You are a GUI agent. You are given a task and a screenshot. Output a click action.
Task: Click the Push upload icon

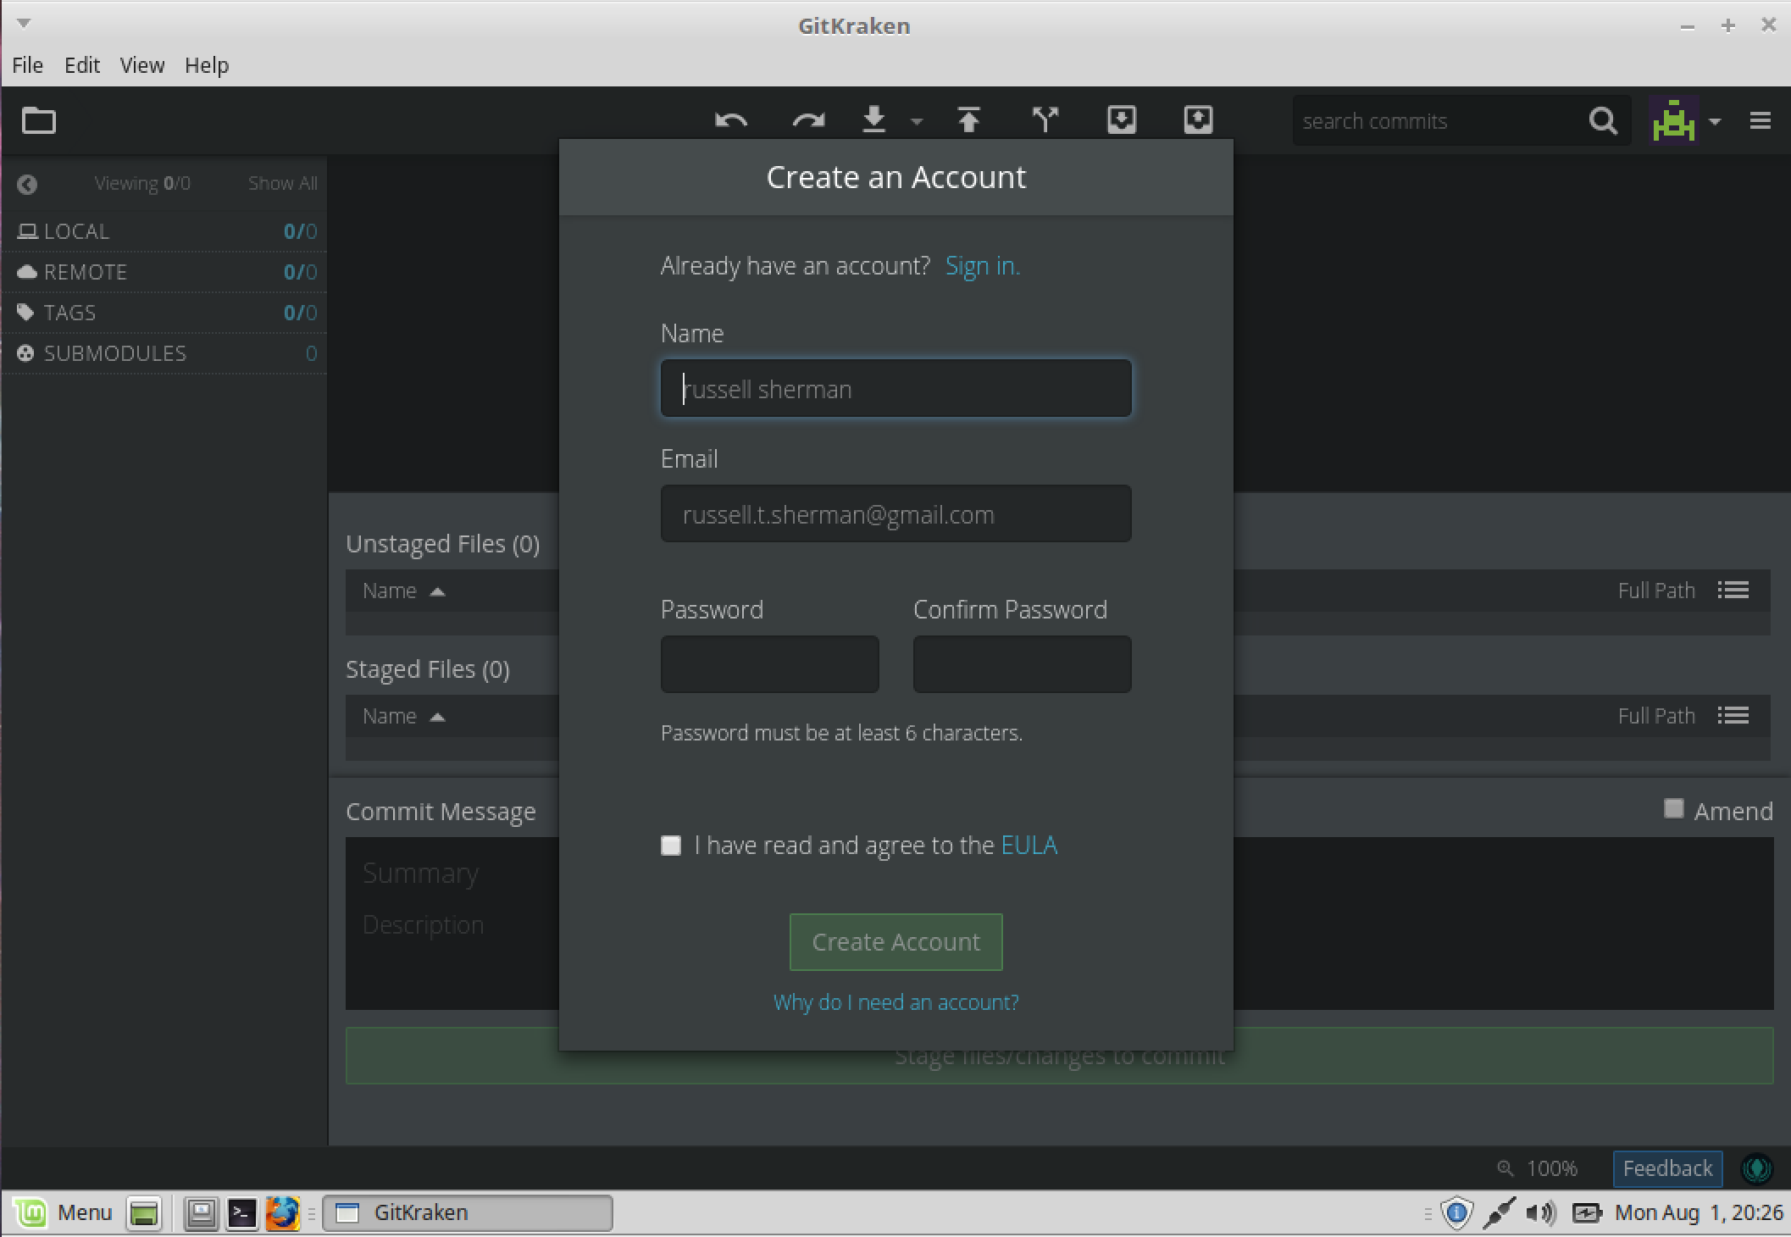tap(969, 119)
